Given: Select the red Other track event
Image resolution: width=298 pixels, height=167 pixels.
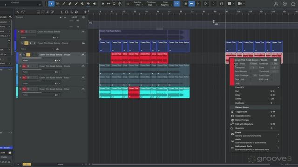Looking at the screenshot, I should [134, 93].
